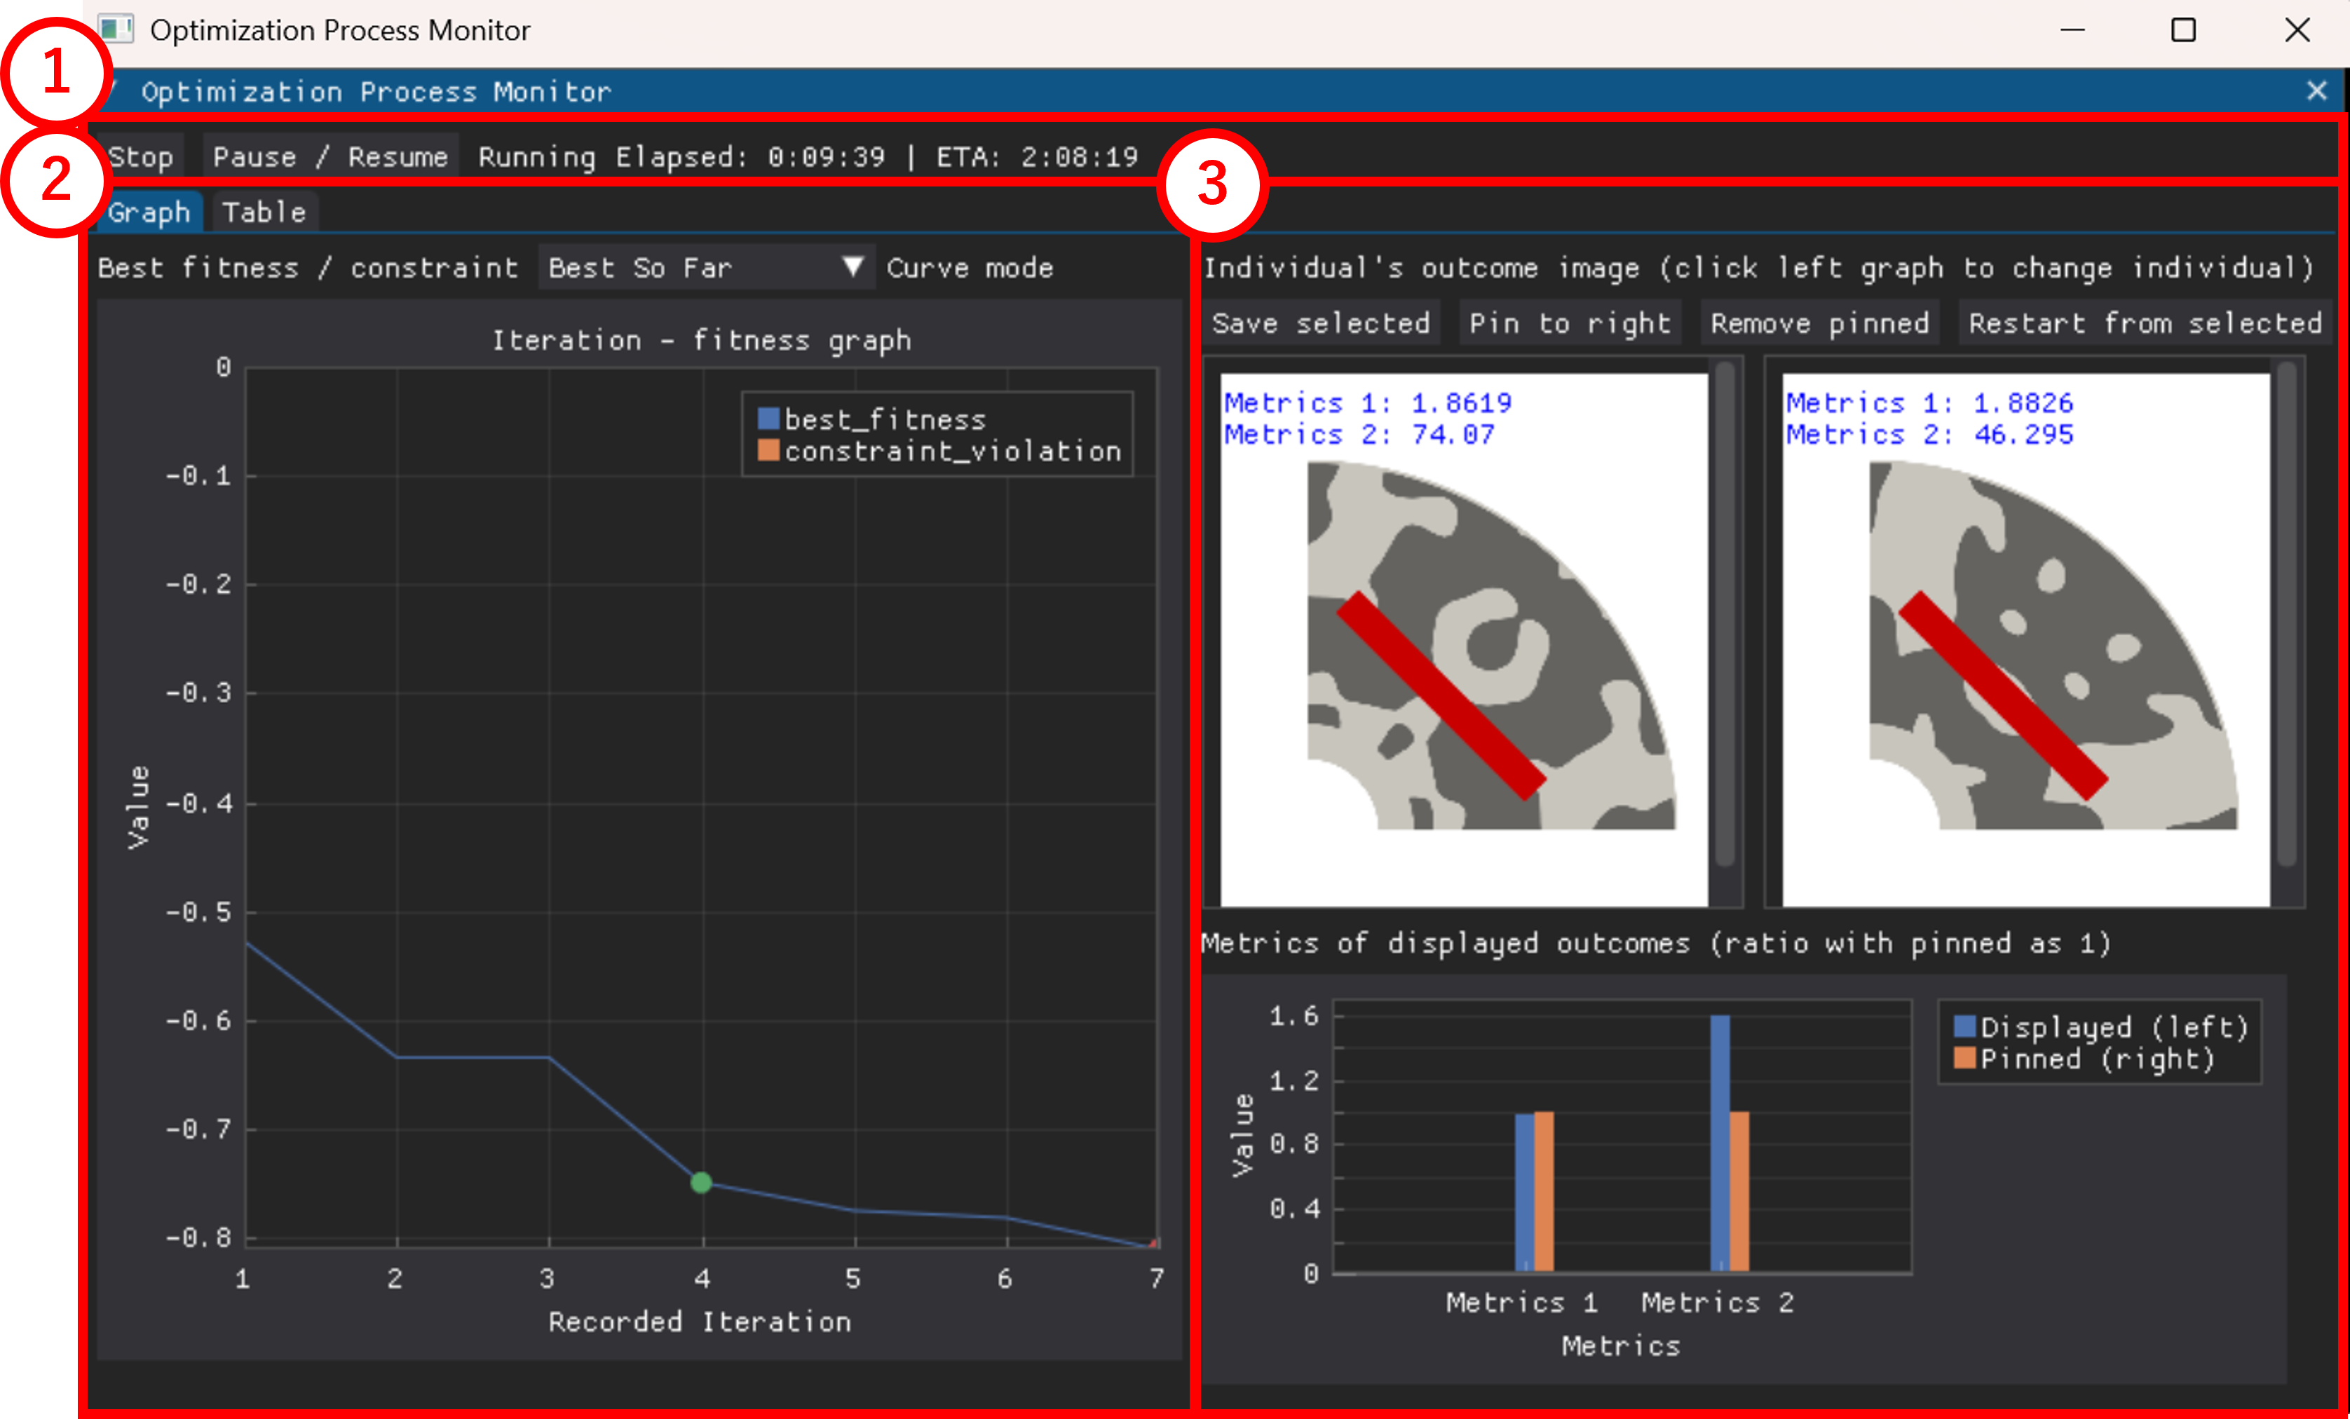Screen dimensions: 2350x1419
Task: Maximize the Optimization Process Monitor window
Action: click(2183, 31)
